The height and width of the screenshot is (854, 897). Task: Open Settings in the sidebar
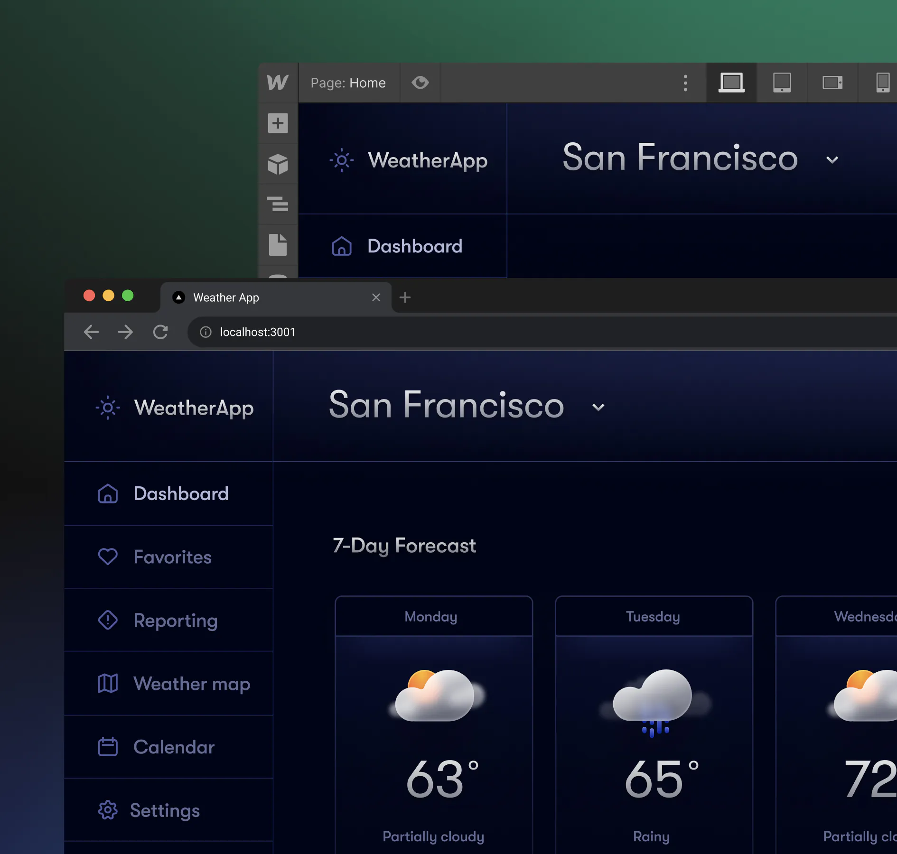[x=168, y=810]
